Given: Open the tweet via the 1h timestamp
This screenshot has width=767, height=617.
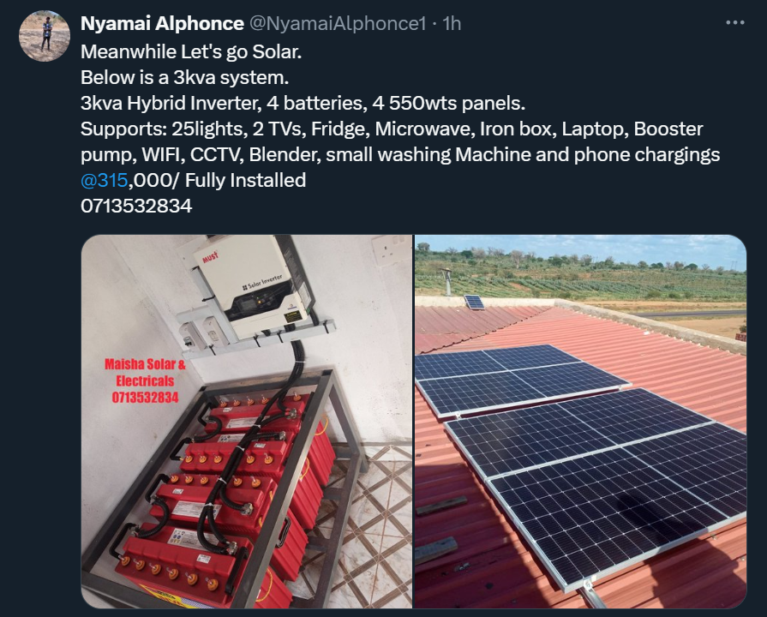Looking at the screenshot, I should click(x=452, y=24).
